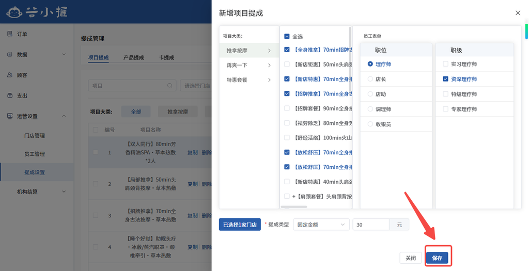
Task: Click the 运营设置 sidebar icon
Action: point(10,116)
